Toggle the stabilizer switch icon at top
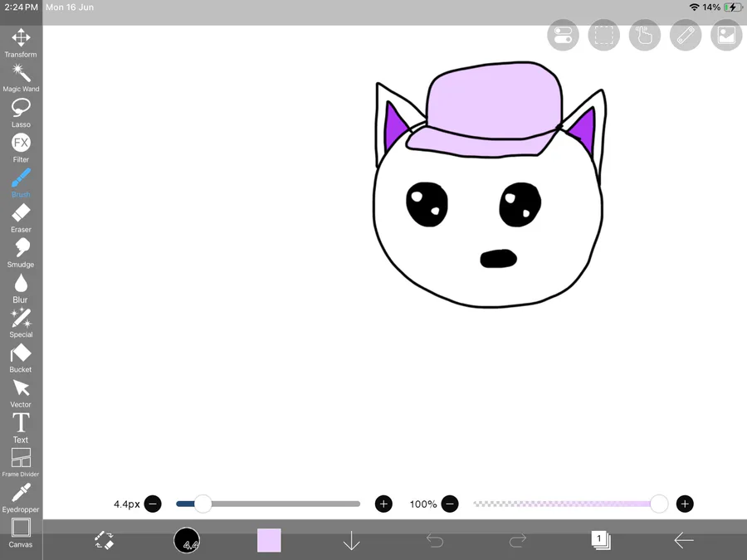The height and width of the screenshot is (560, 747). (x=563, y=35)
